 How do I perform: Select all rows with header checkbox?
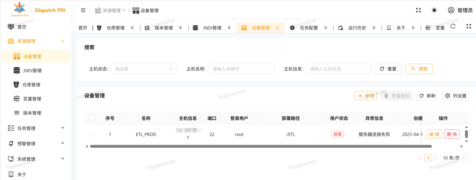tap(92, 118)
